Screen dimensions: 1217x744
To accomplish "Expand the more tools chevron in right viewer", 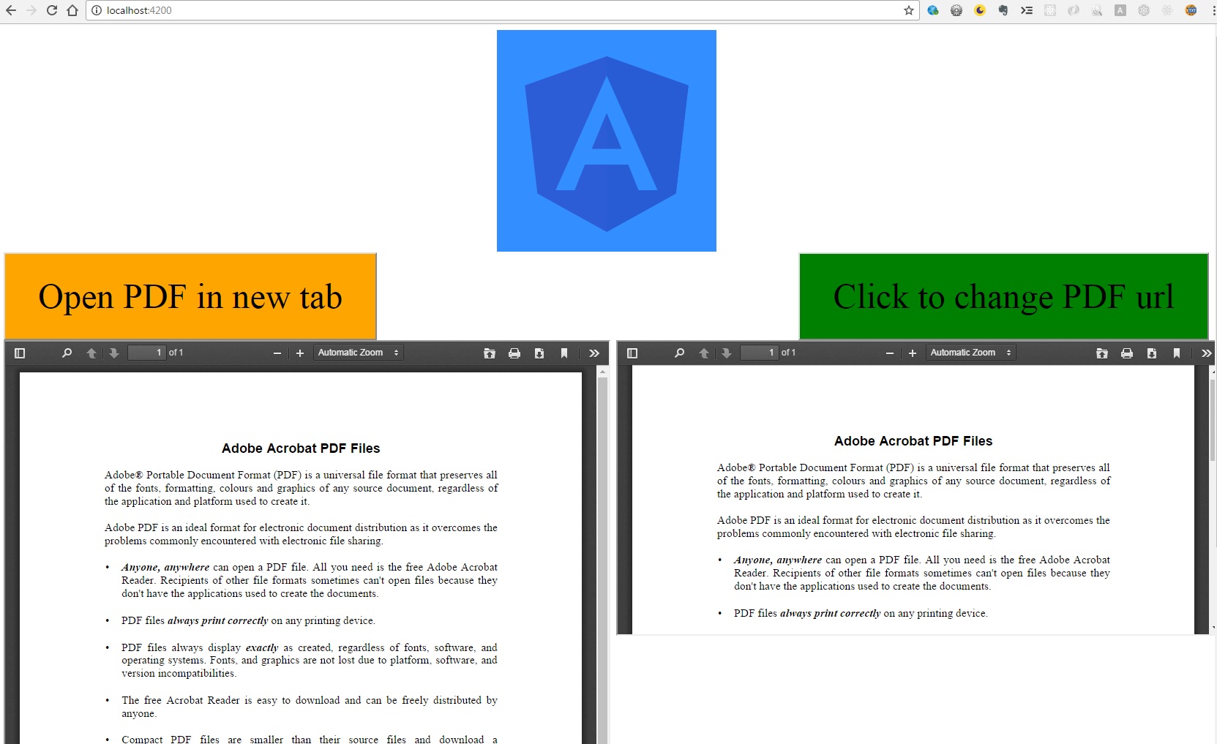I will (1206, 353).
